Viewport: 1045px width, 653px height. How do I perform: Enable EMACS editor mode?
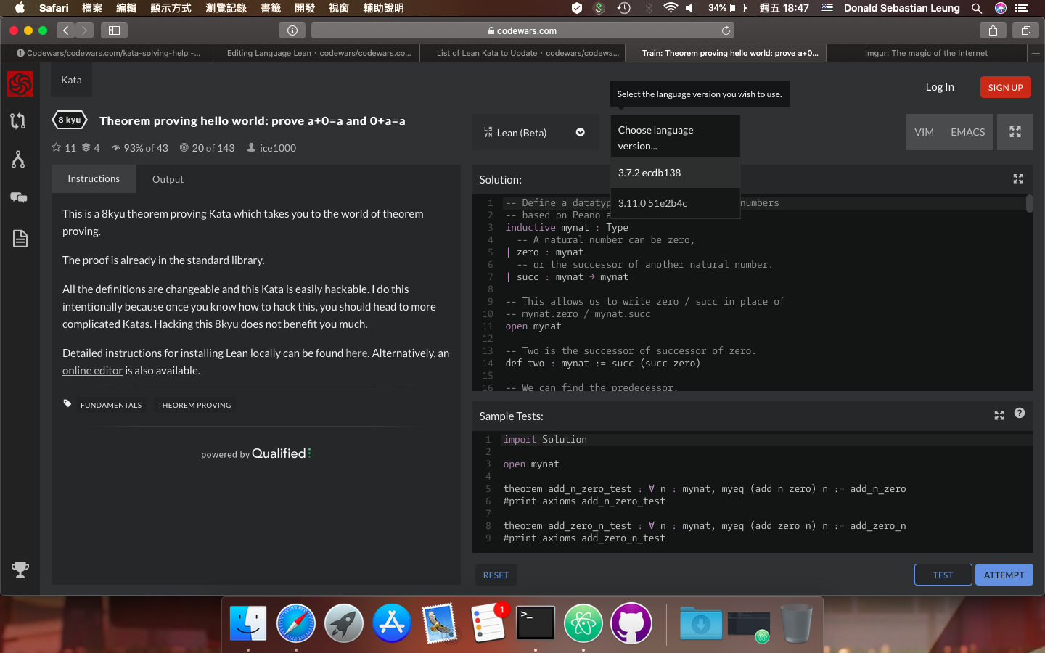[967, 132]
